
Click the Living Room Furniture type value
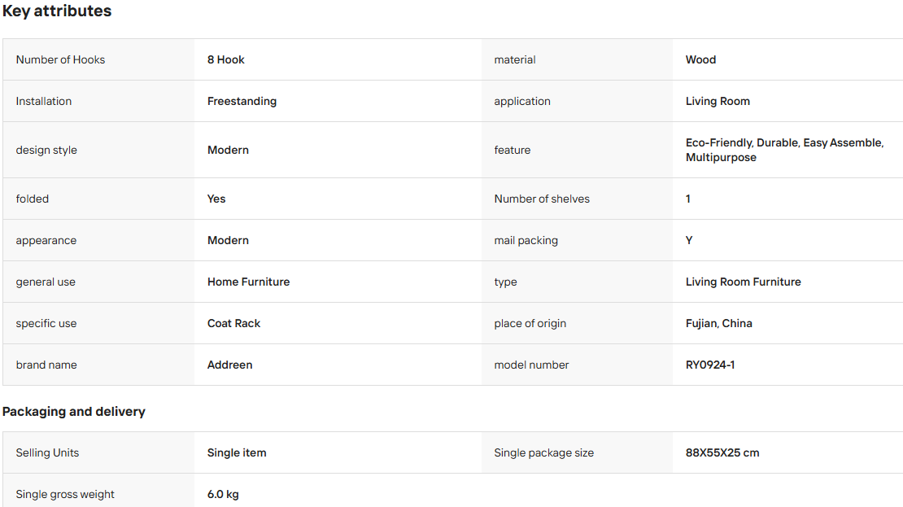(743, 282)
